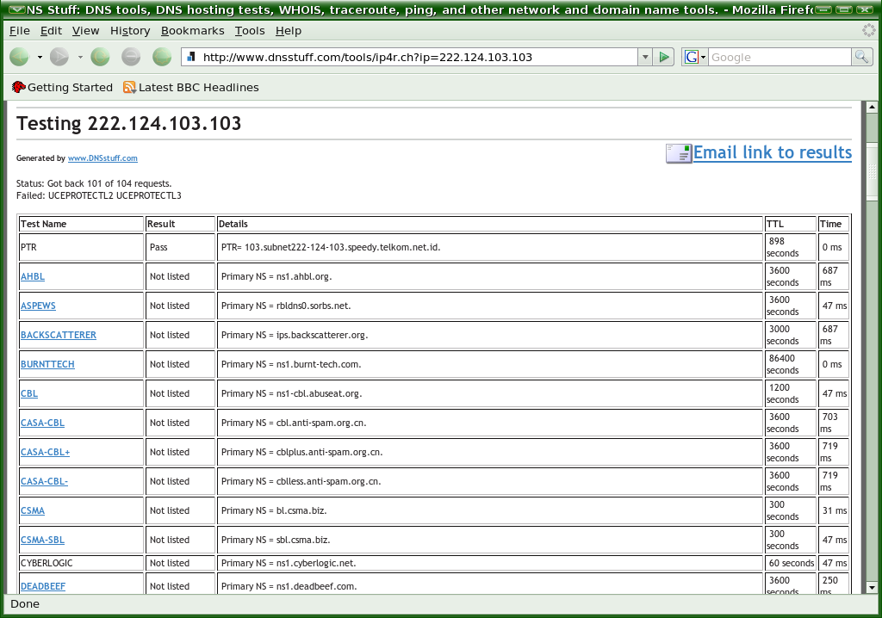The image size is (882, 618).
Task: Click the 86400 seconds TTL cell
Action: 791,364
